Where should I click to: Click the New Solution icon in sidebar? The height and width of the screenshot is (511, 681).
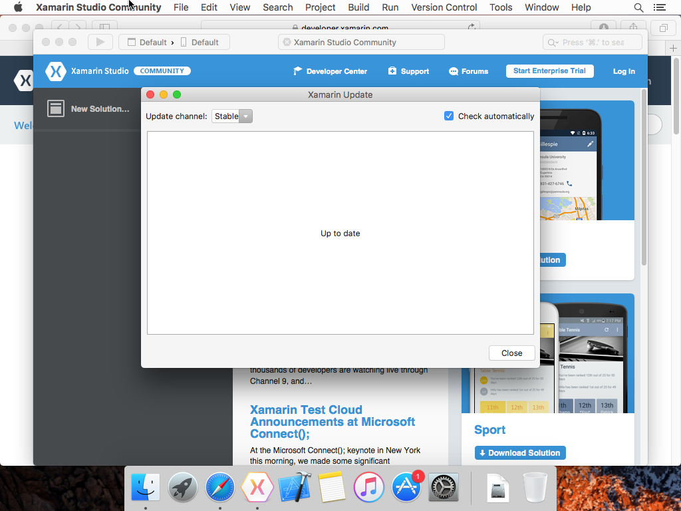pyautogui.click(x=56, y=108)
